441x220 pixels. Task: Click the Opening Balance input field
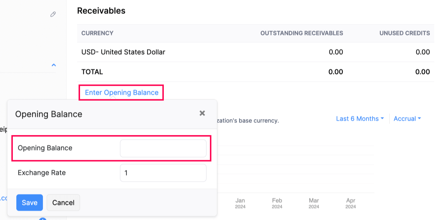(163, 148)
